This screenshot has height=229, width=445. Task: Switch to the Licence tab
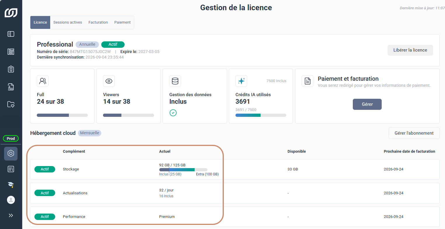pos(40,22)
